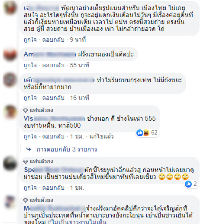Click the diamond fan badge above Spe comment

[26, 161]
